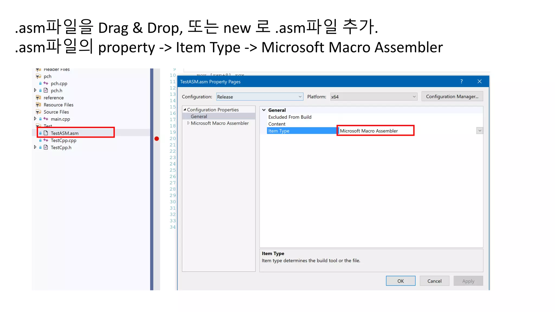The width and height of the screenshot is (555, 312).
Task: Click the help question mark in Property Pages
Action: pyautogui.click(x=462, y=82)
